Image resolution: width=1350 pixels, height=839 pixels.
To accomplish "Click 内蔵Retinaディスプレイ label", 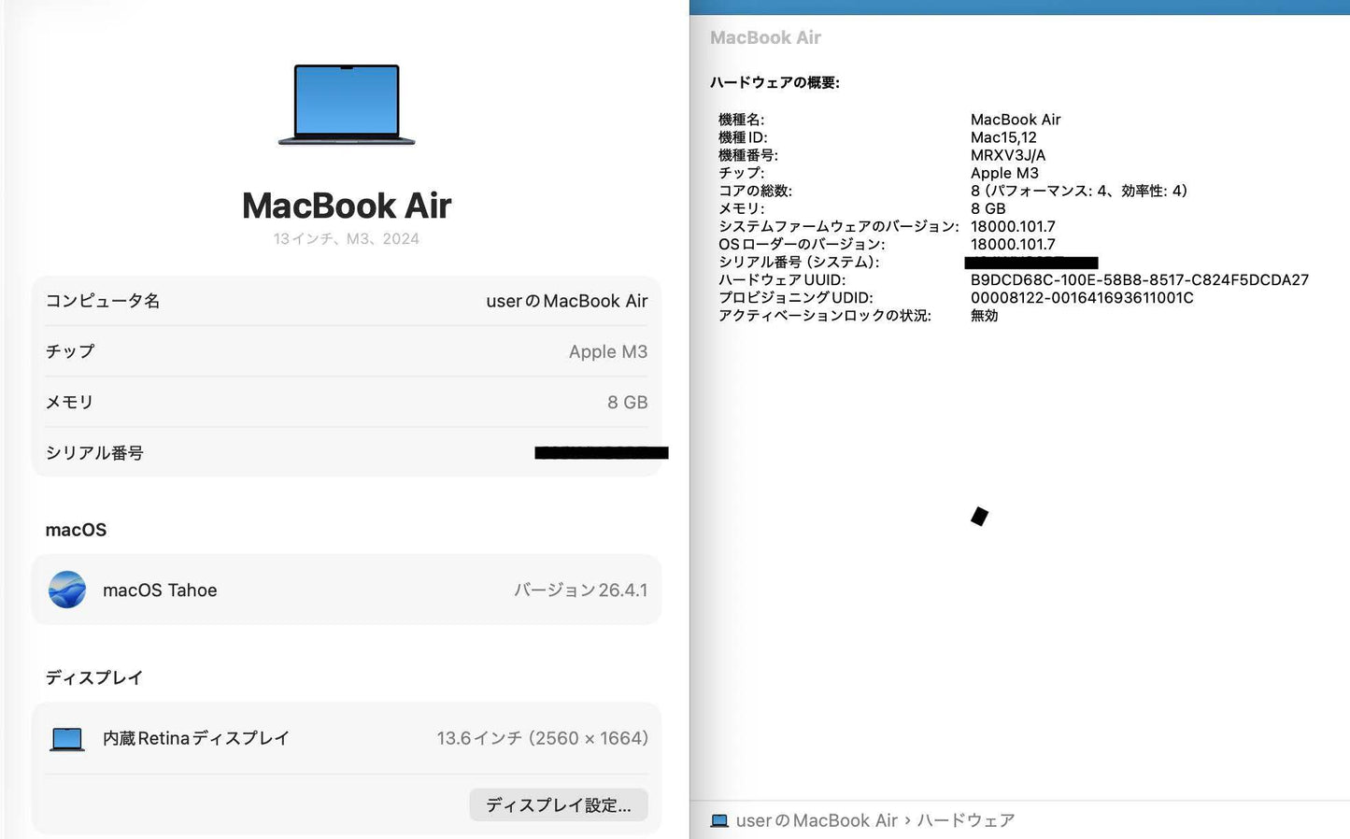I will pyautogui.click(x=196, y=738).
